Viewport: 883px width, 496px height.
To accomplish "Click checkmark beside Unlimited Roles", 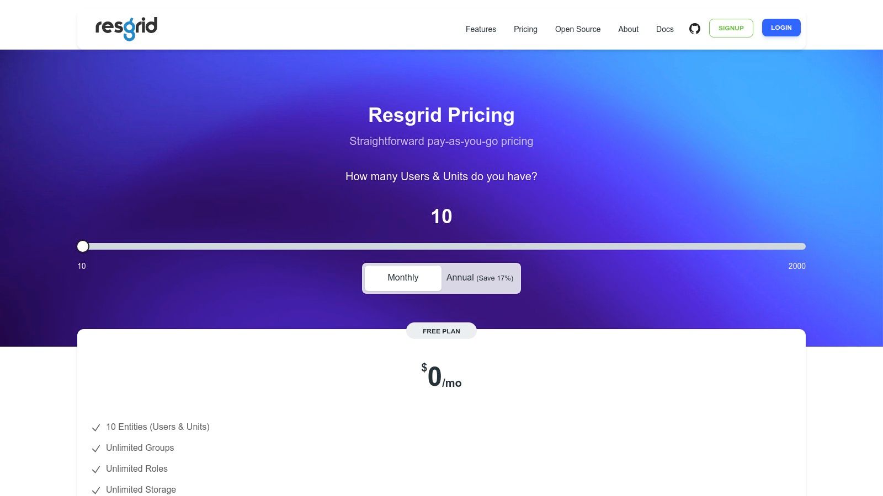I will coord(96,470).
